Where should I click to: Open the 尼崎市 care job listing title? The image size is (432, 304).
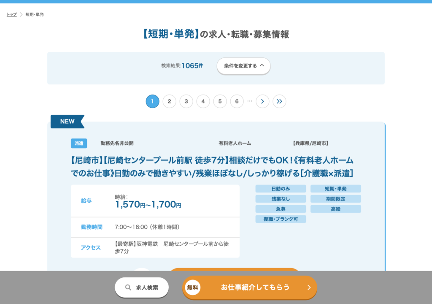pyautogui.click(x=212, y=167)
